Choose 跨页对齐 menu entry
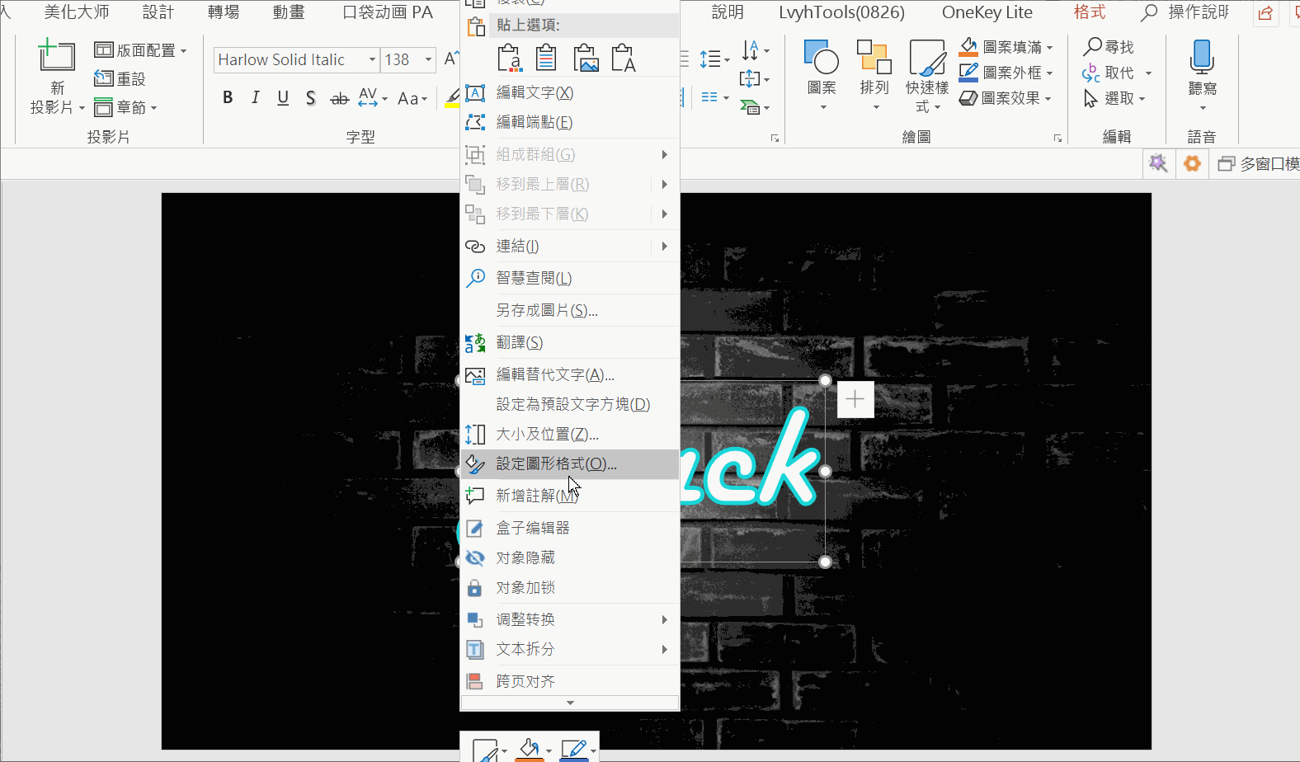Screen dimensions: 1300x762 [x=569, y=681]
